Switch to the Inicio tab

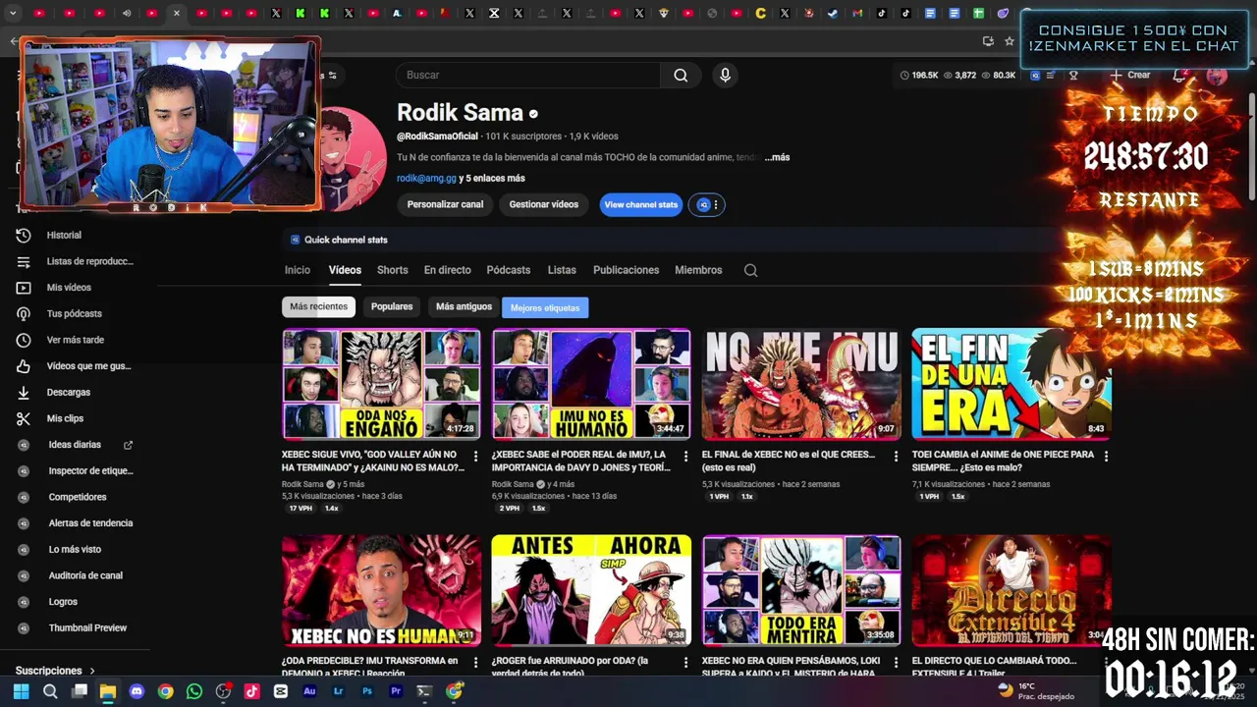(297, 270)
